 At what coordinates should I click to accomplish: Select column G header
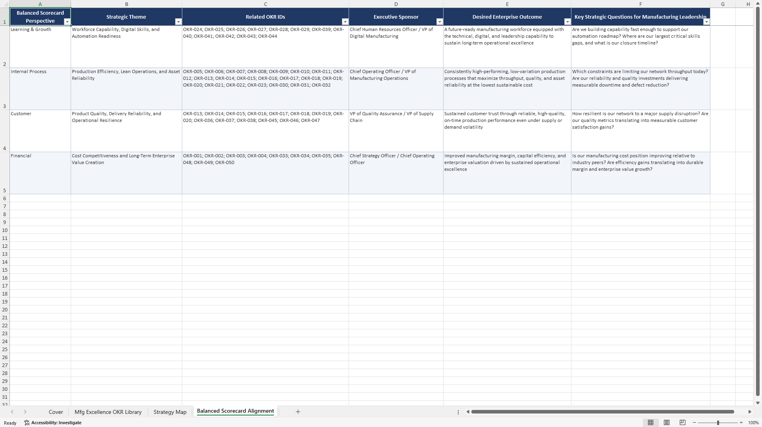[723, 4]
